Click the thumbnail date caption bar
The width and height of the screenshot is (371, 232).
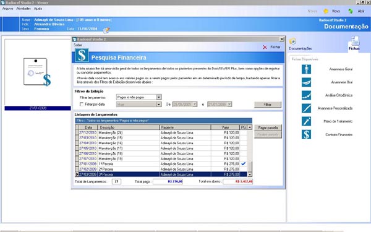pos(38,108)
